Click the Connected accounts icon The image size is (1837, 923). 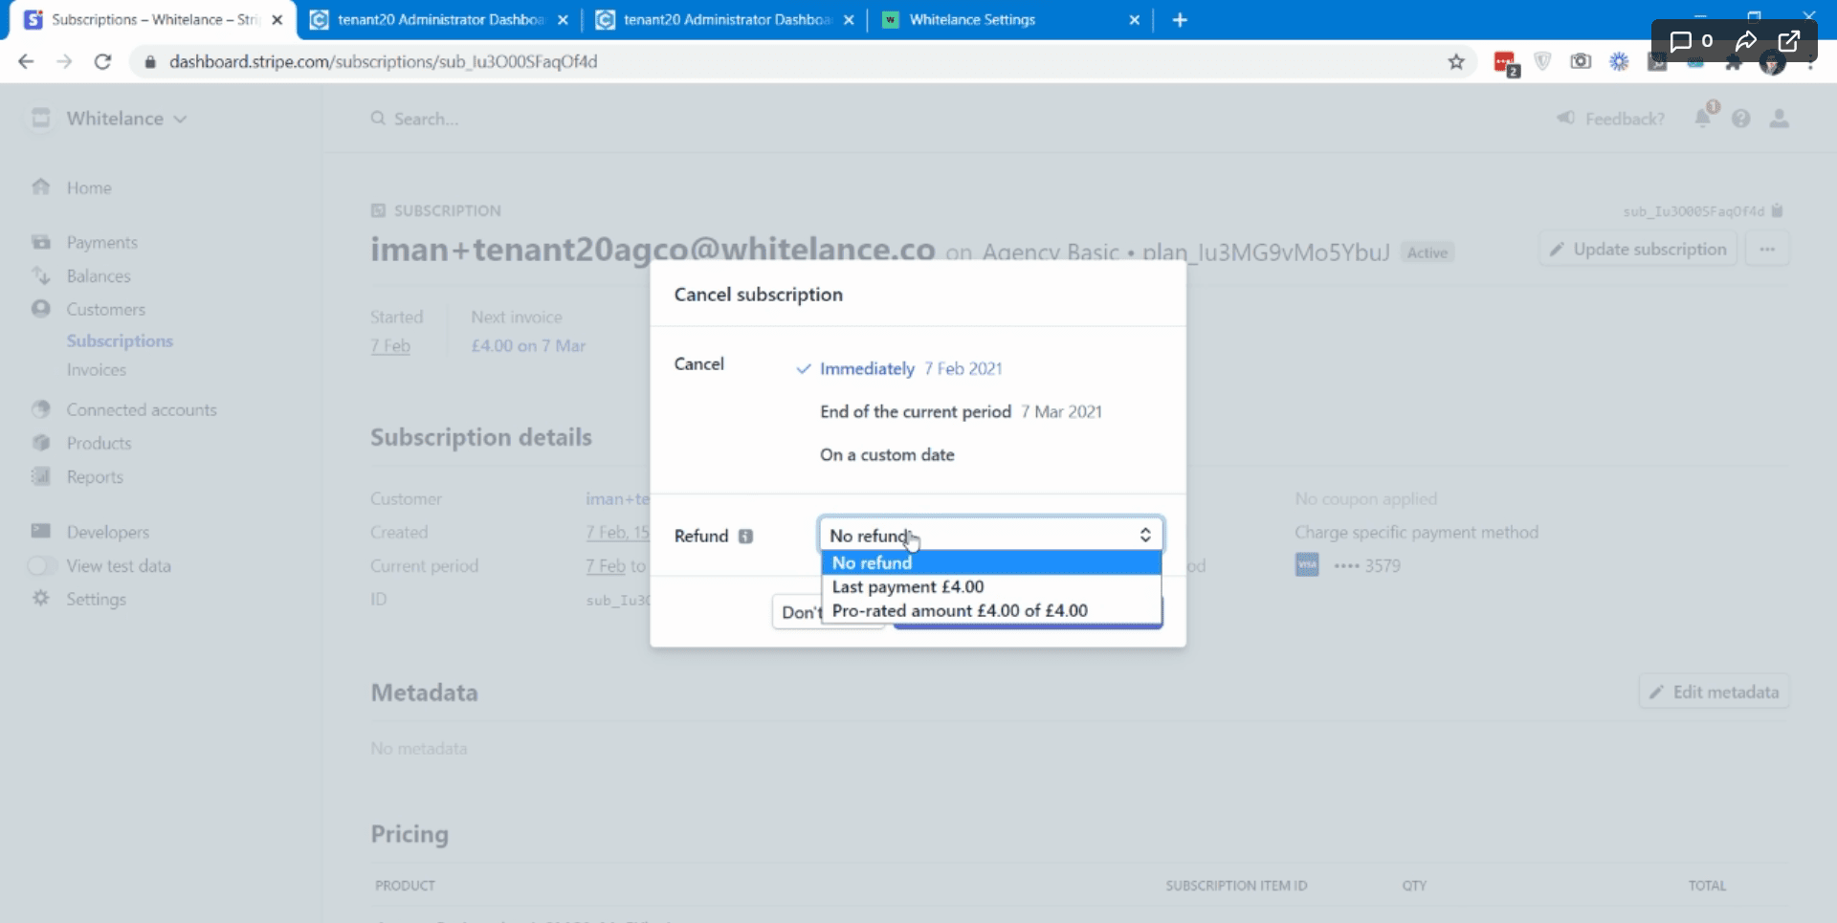(40, 409)
